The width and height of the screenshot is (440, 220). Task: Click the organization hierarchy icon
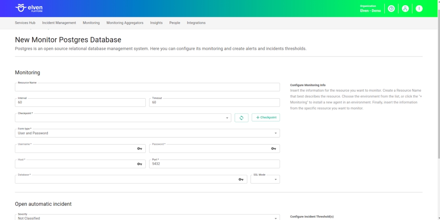(x=405, y=9)
